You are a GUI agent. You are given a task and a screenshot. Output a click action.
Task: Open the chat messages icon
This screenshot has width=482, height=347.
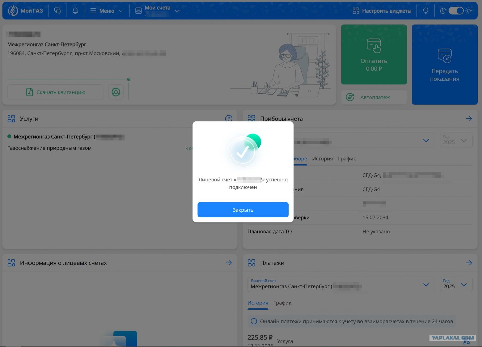57,11
